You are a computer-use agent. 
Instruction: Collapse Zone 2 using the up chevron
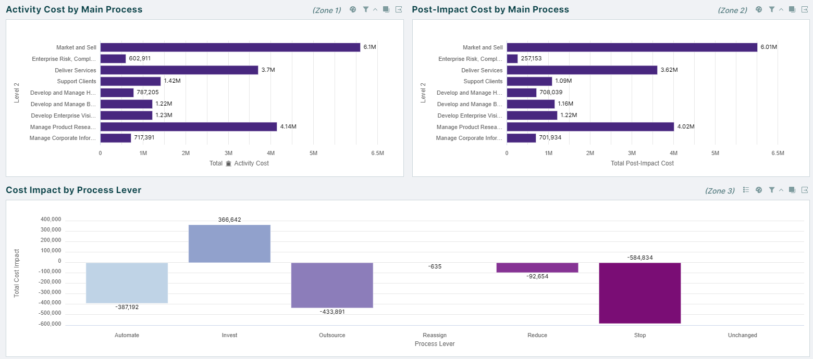(781, 10)
